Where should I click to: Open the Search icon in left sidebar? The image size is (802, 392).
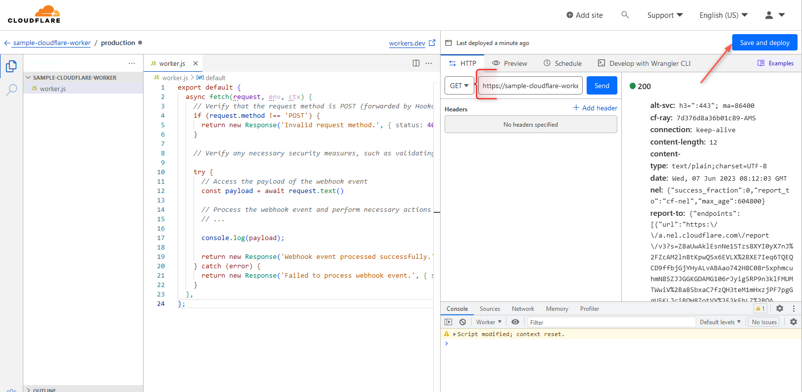click(x=11, y=90)
